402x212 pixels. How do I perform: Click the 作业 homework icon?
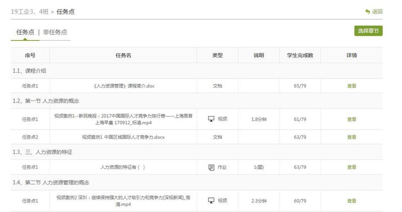point(211,167)
